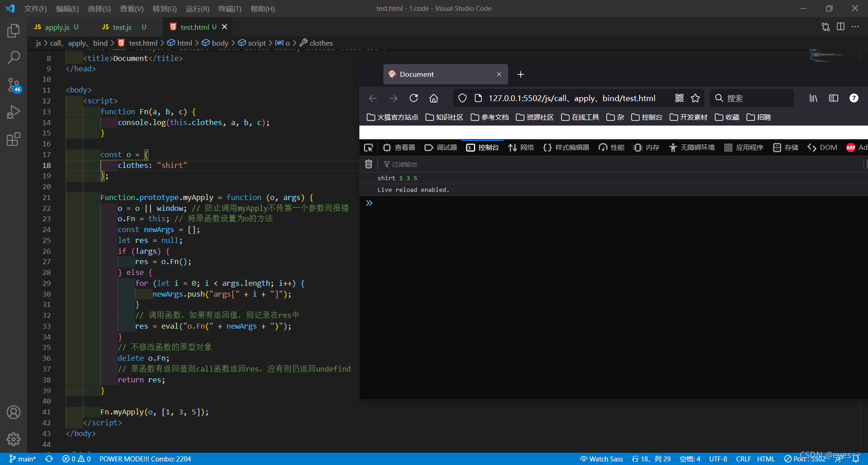Switch to 查看器 inspector panel
868x465 pixels.
[x=399, y=148]
